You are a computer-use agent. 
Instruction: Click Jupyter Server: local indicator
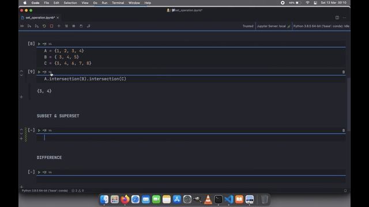(273, 26)
